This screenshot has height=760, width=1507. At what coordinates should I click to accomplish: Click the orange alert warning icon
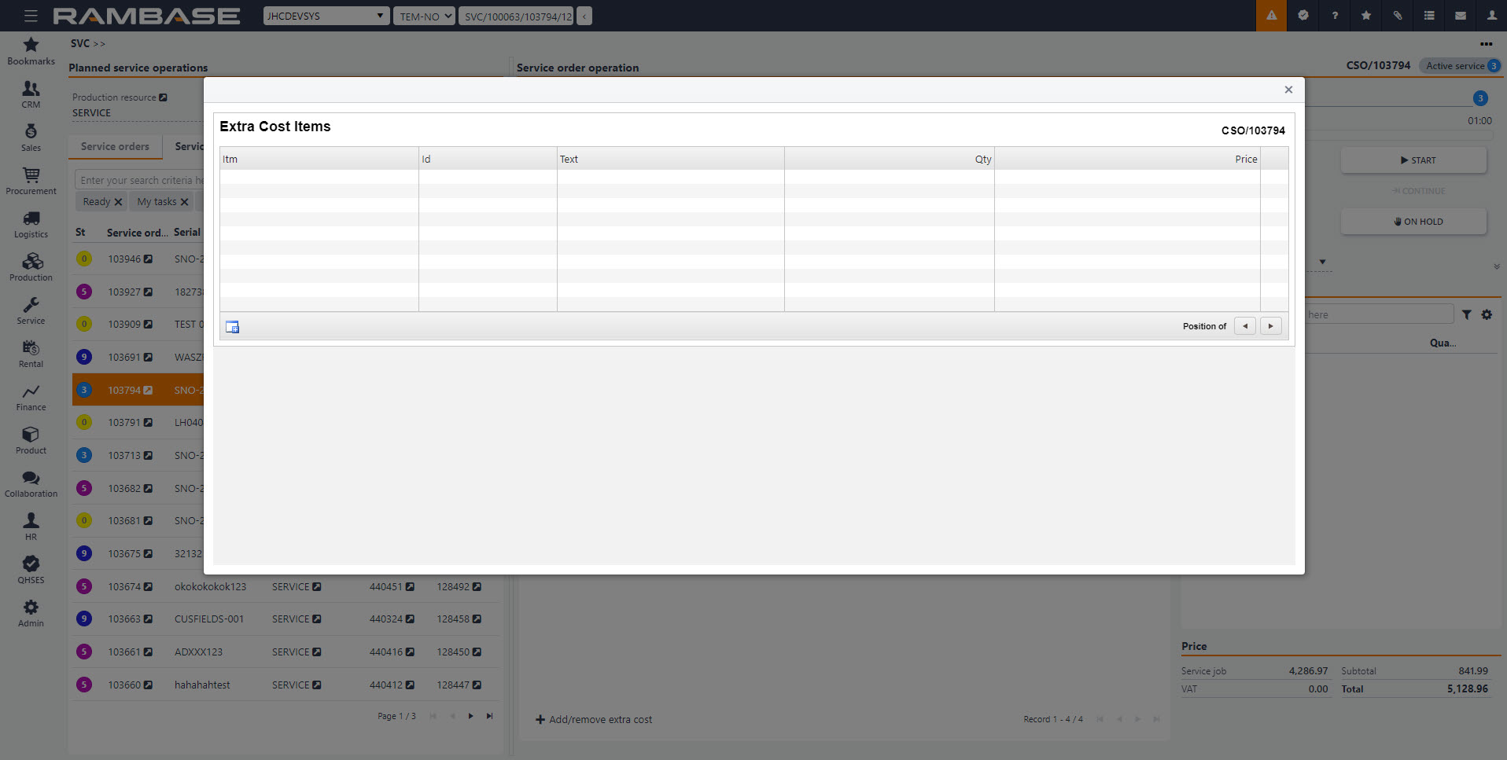tap(1271, 16)
